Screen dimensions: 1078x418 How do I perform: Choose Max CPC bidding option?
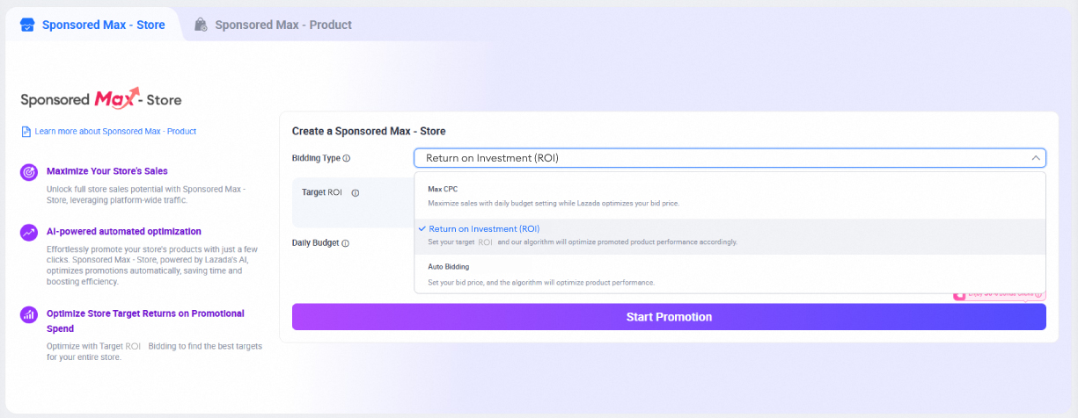coord(730,195)
